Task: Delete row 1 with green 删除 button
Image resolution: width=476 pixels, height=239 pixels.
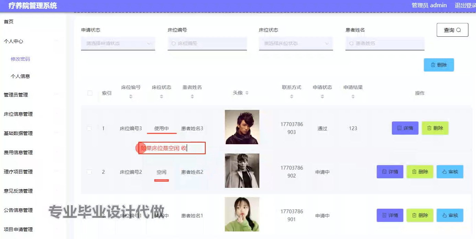Action: click(435, 128)
